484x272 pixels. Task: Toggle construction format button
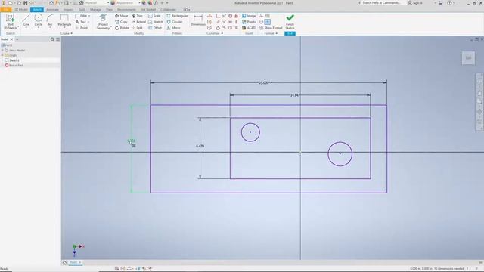pos(262,16)
